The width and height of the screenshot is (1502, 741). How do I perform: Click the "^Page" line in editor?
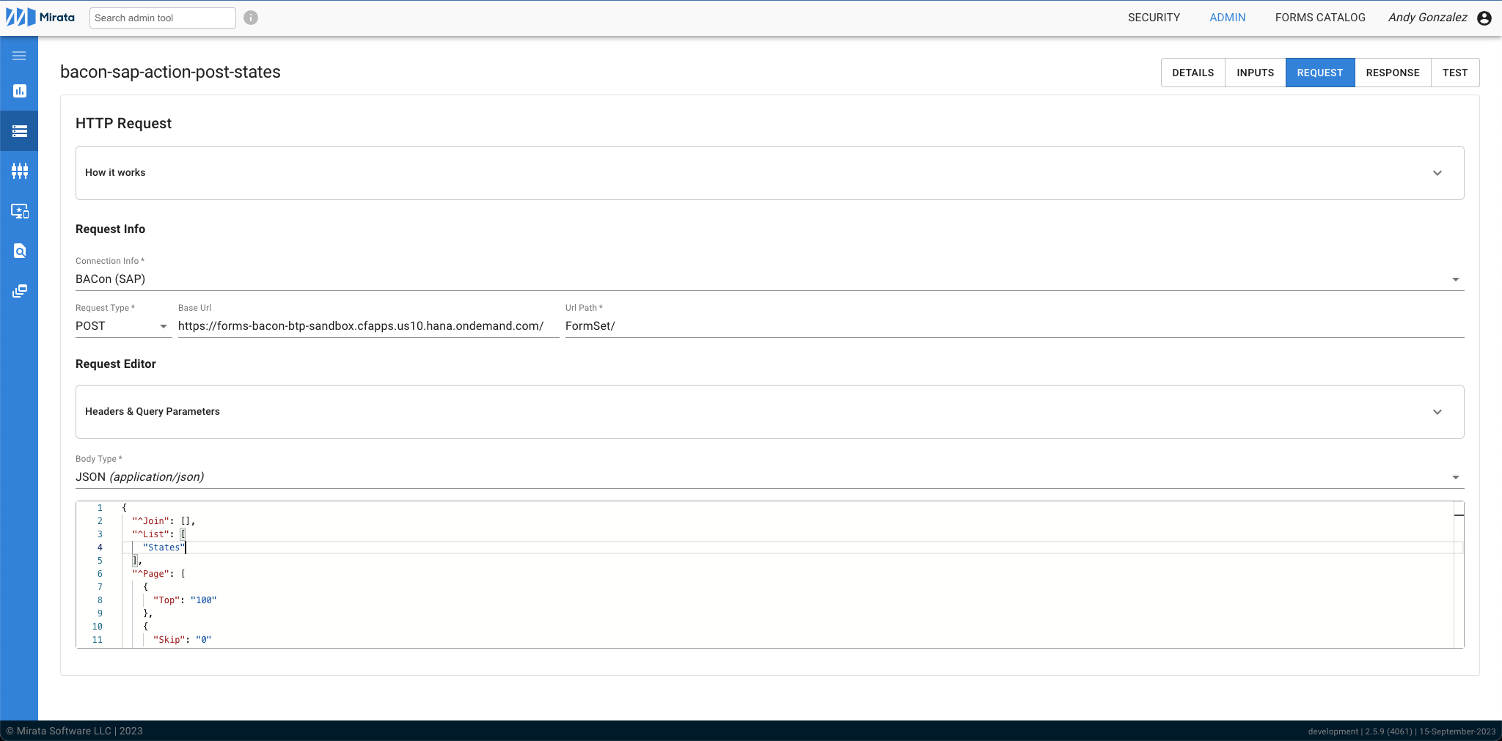pyautogui.click(x=158, y=574)
